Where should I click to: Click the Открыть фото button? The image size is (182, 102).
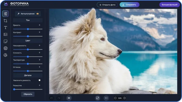pos(107,5)
